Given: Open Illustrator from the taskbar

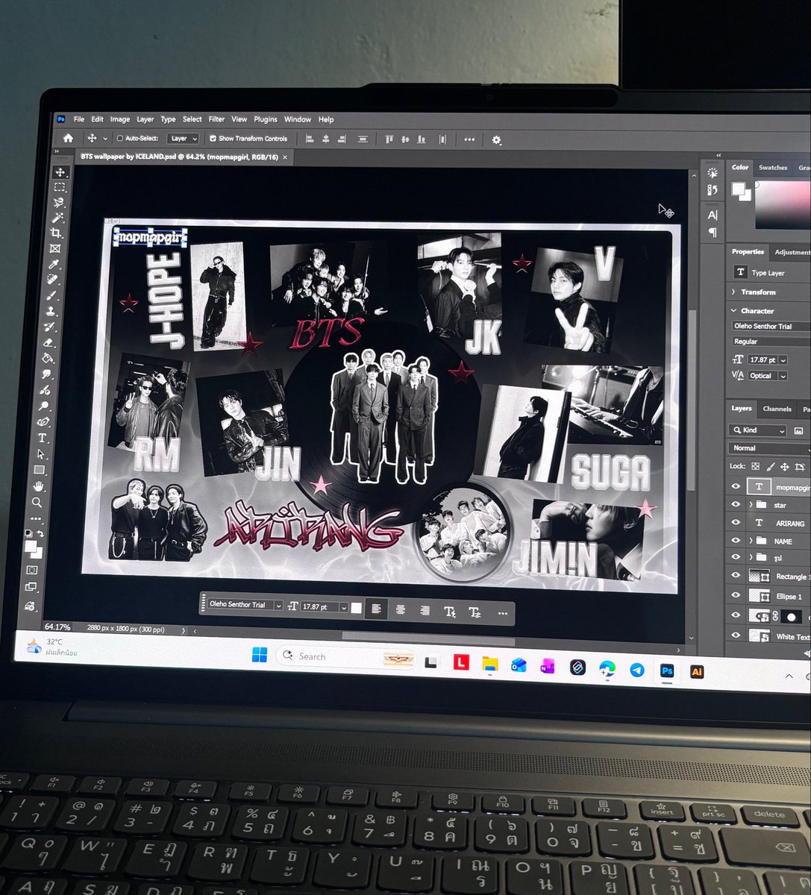Looking at the screenshot, I should click(x=697, y=671).
